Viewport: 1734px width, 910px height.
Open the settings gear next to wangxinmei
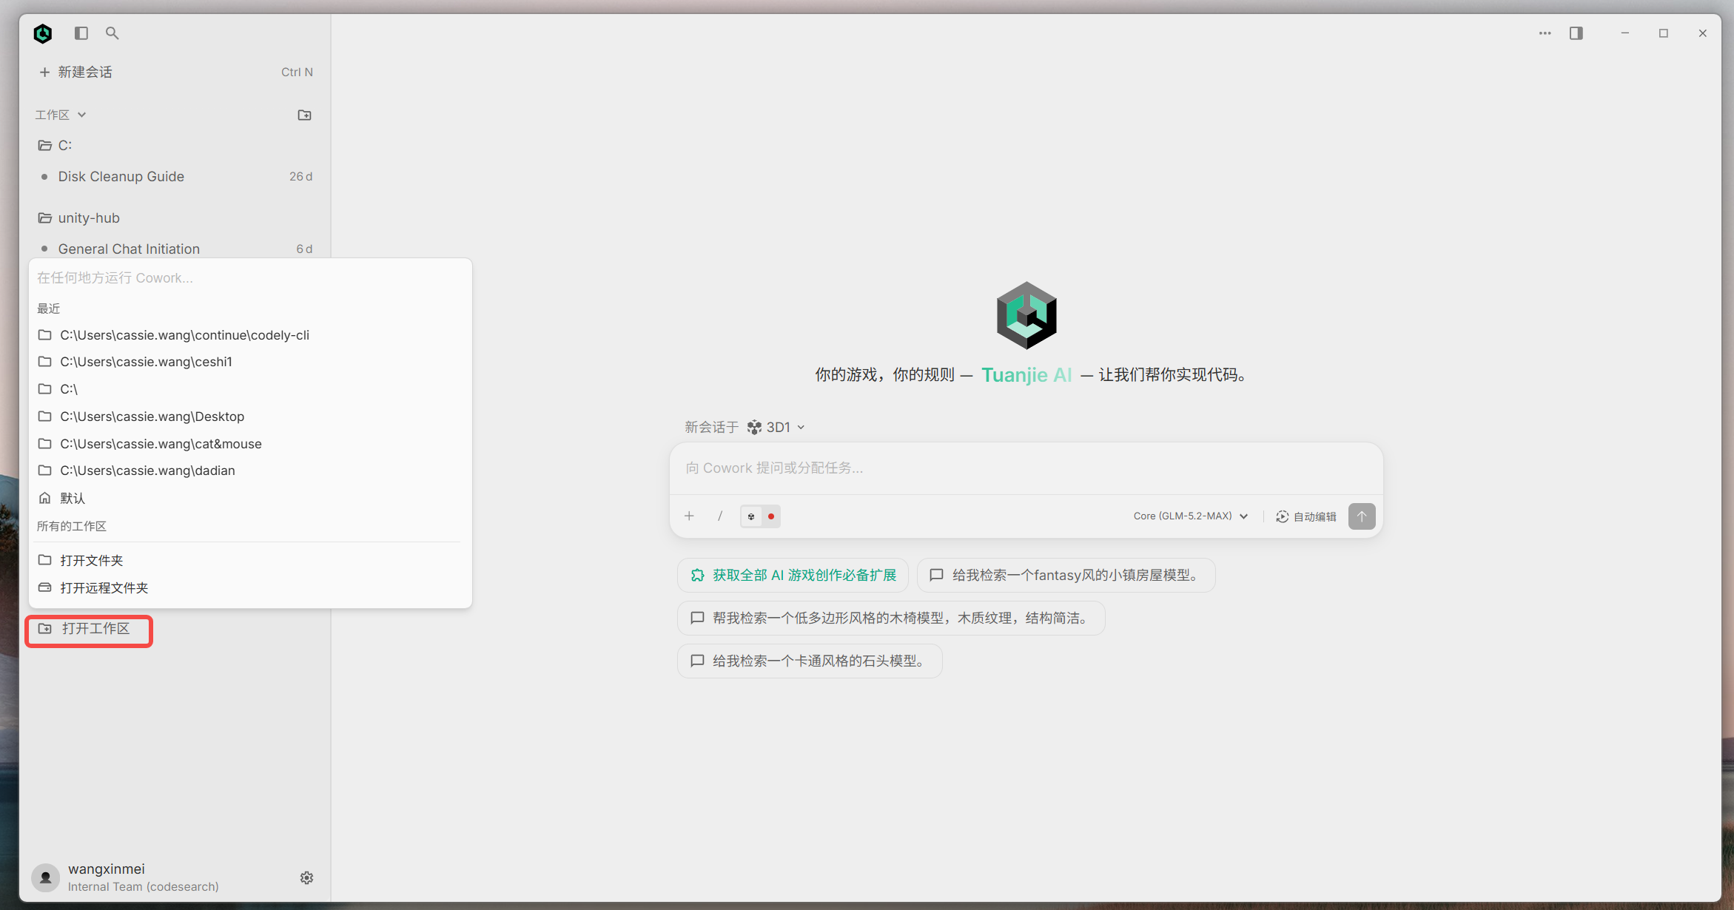pos(306,877)
